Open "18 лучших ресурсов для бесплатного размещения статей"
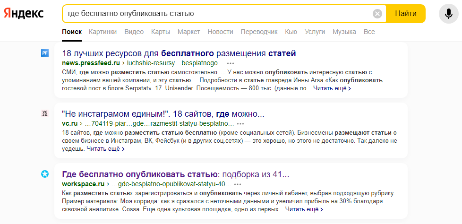Viewport: 462px width, 224px height. point(179,53)
